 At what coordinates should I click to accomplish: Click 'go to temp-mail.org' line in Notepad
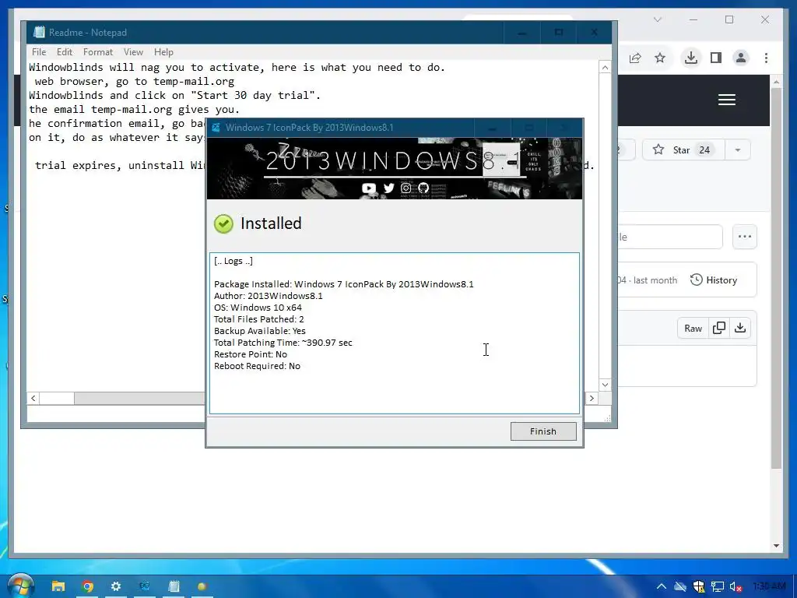(135, 81)
